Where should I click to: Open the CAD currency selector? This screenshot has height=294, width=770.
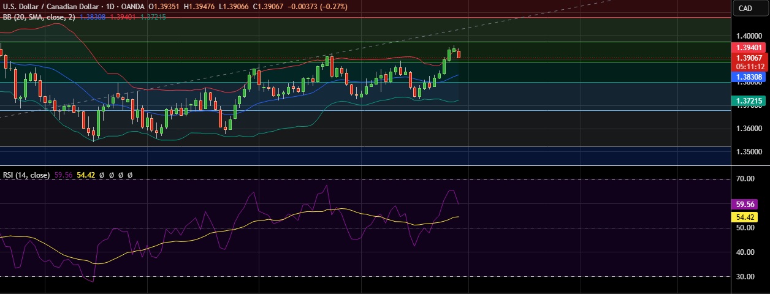[x=745, y=8]
